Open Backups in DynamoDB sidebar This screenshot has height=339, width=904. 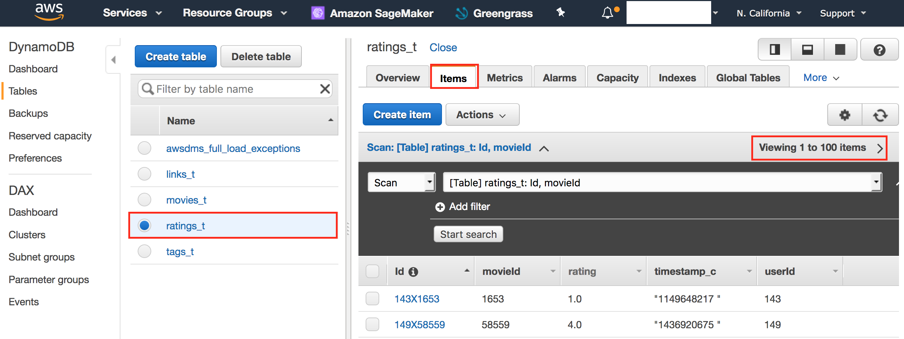pyautogui.click(x=28, y=113)
